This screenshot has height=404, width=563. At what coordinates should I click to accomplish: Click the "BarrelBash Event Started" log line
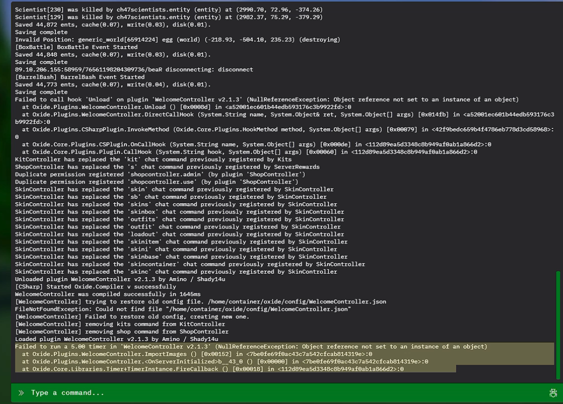coord(79,77)
